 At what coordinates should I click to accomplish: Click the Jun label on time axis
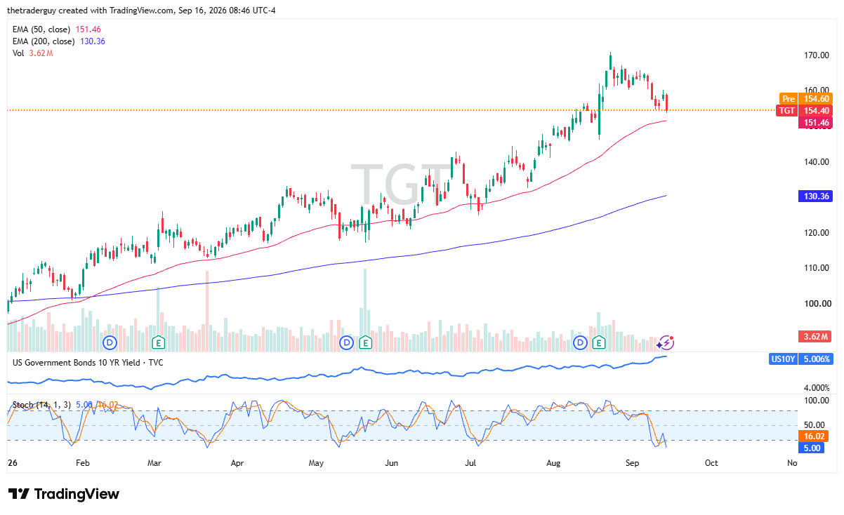[392, 463]
